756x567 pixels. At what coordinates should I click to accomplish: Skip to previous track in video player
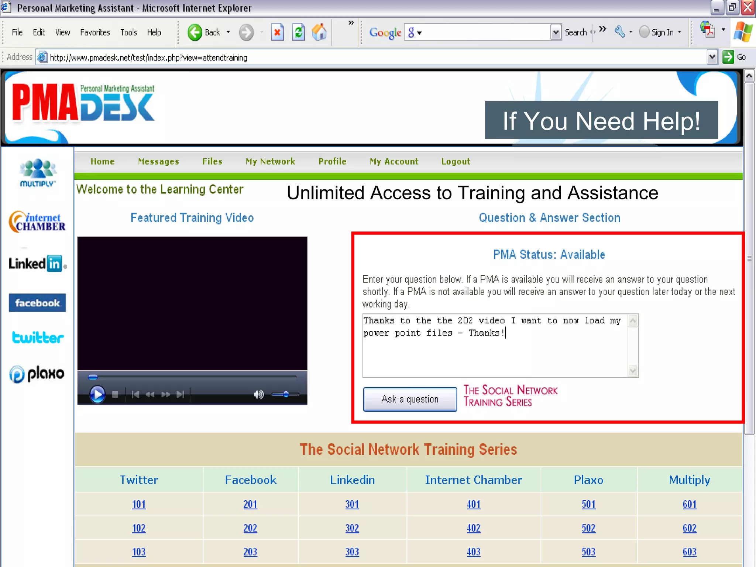135,395
